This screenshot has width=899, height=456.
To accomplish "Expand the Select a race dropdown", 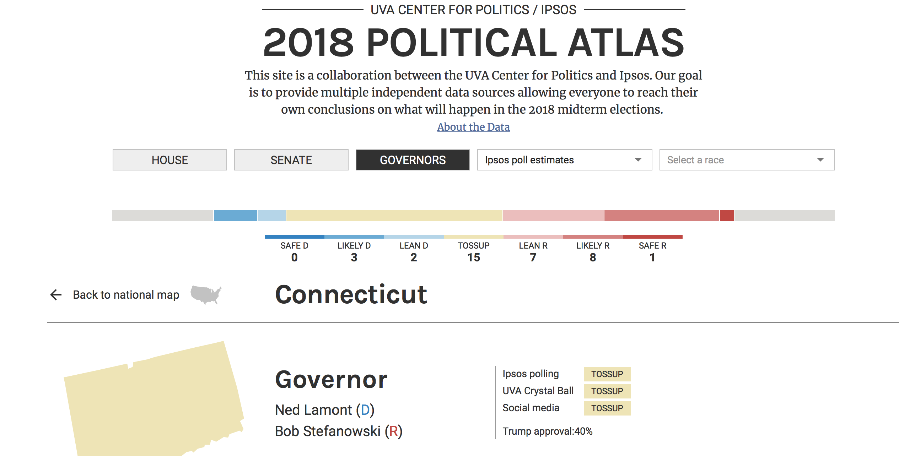I will coord(746,160).
